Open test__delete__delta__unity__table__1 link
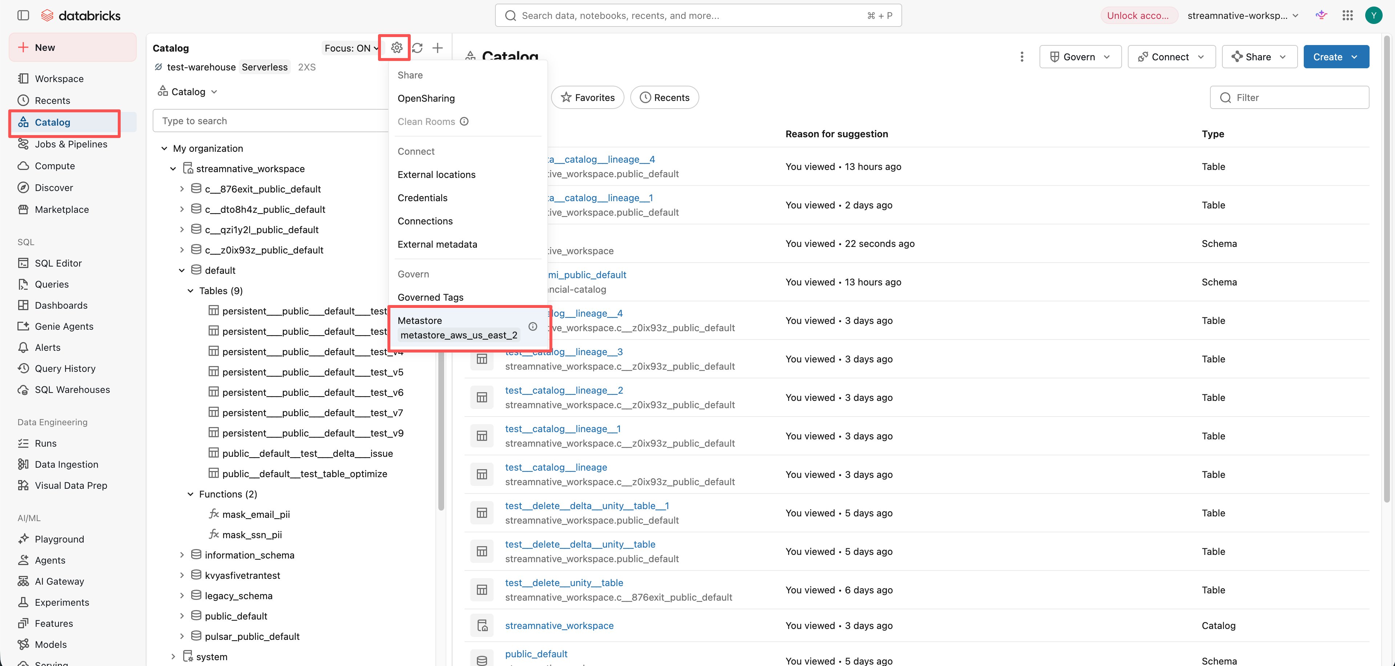The width and height of the screenshot is (1395, 666). click(587, 506)
